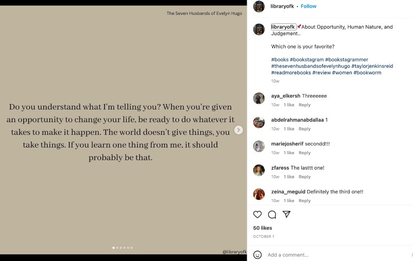Jump to last carousel dot indicator
Image resolution: width=413 pixels, height=261 pixels.
pyautogui.click(x=132, y=248)
